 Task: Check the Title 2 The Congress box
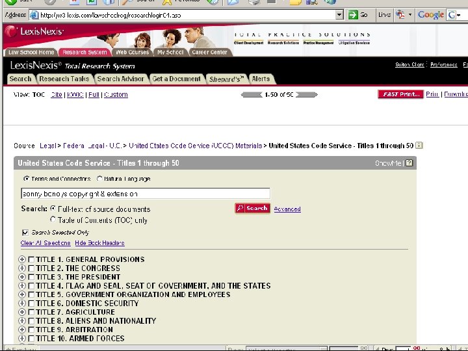tap(31, 268)
